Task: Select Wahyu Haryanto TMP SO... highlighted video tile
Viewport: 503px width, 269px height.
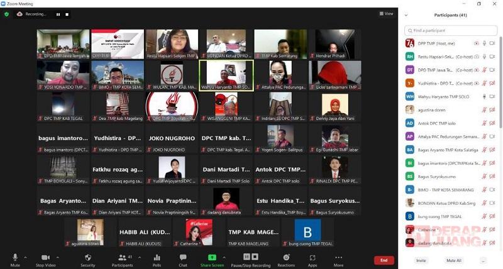Action: (x=226, y=75)
